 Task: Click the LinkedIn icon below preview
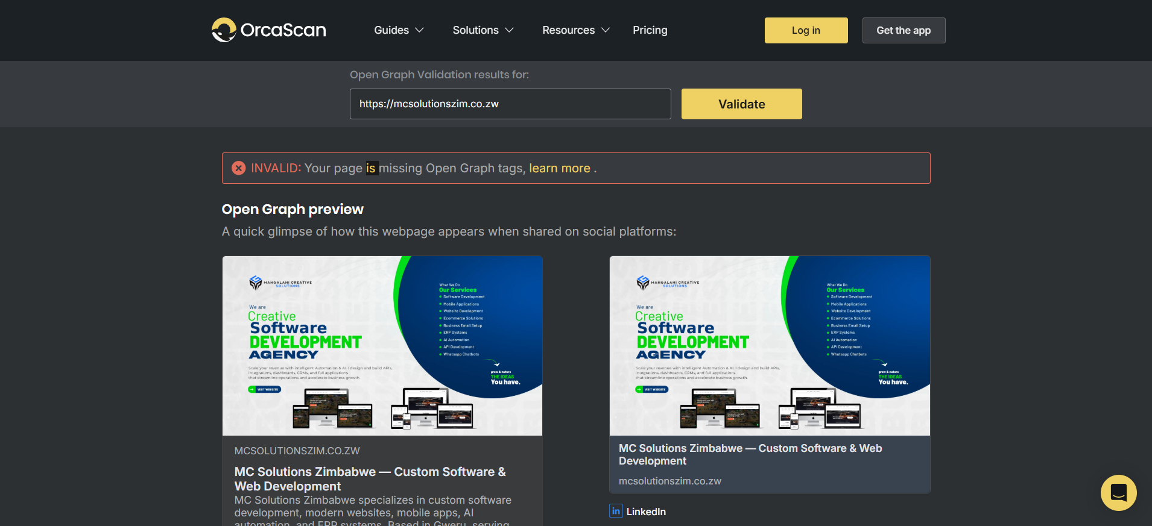pos(616,511)
